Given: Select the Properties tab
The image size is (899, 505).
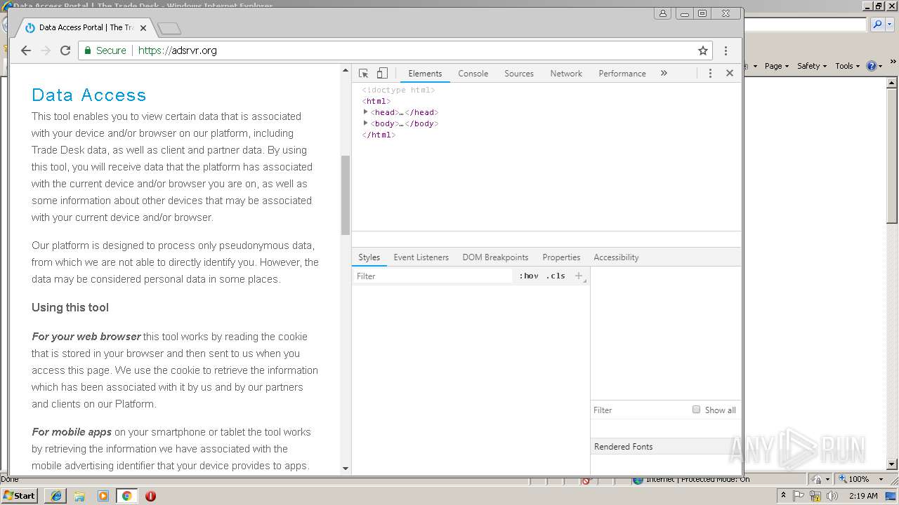Looking at the screenshot, I should click(561, 257).
